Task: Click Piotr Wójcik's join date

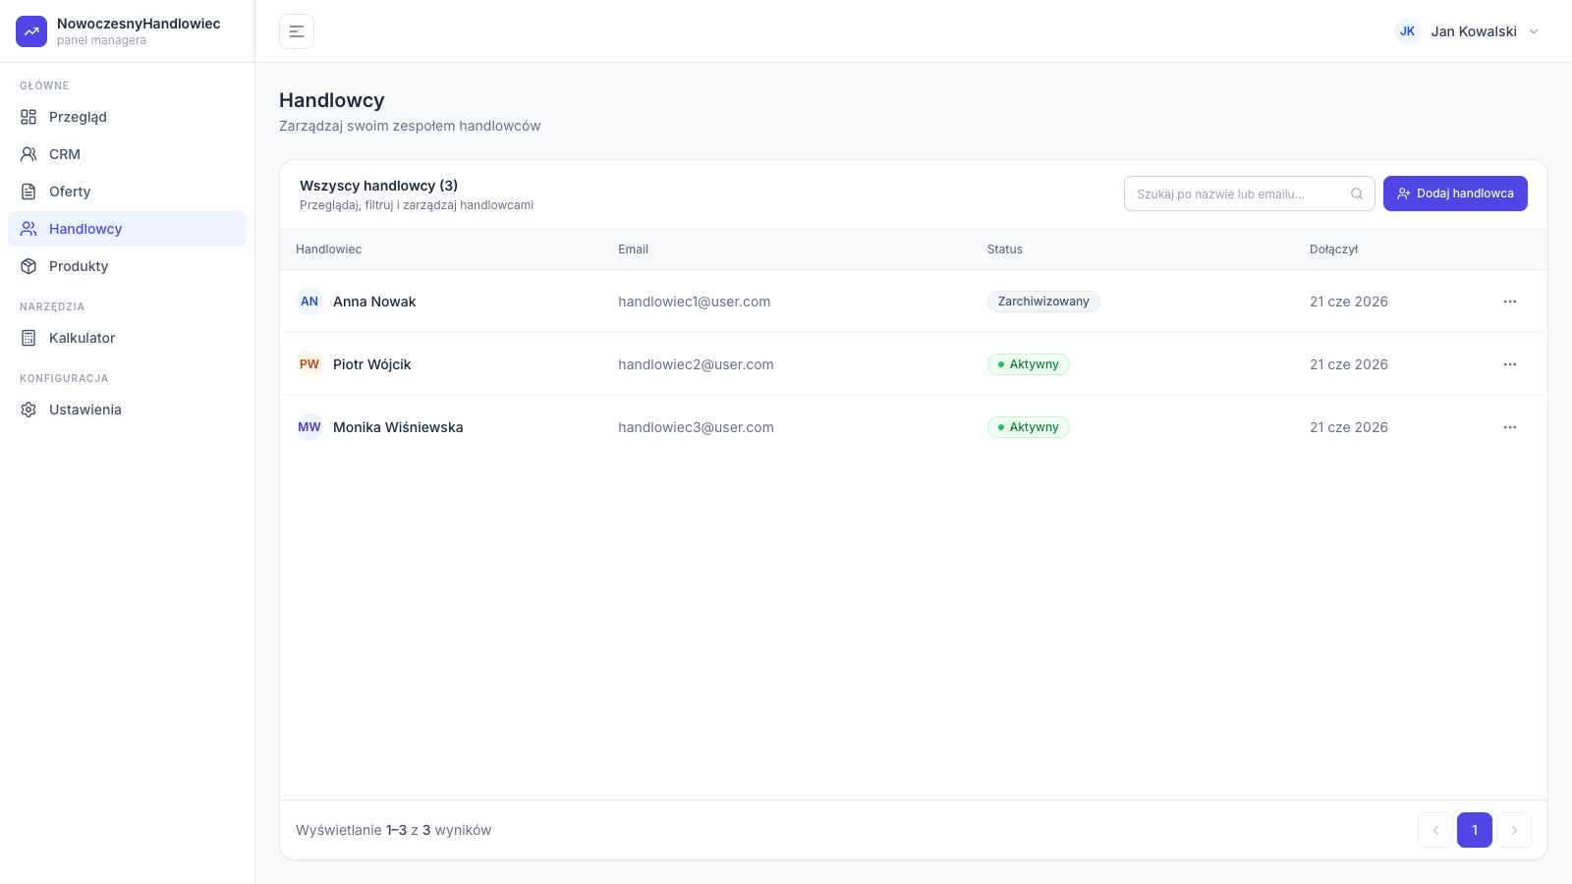Action: click(1349, 364)
